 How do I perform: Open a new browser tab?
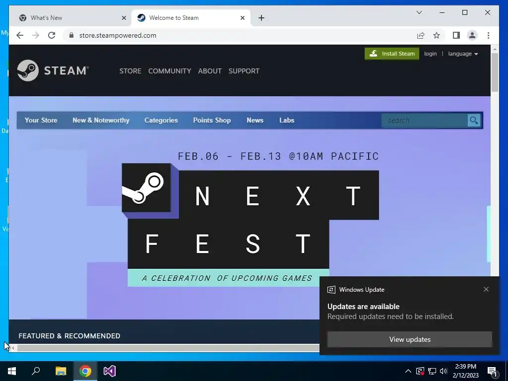261,18
